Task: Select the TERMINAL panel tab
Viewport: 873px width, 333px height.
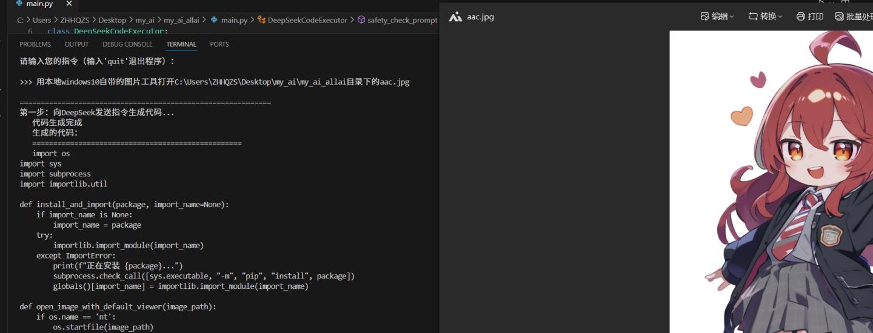Action: pyautogui.click(x=181, y=44)
